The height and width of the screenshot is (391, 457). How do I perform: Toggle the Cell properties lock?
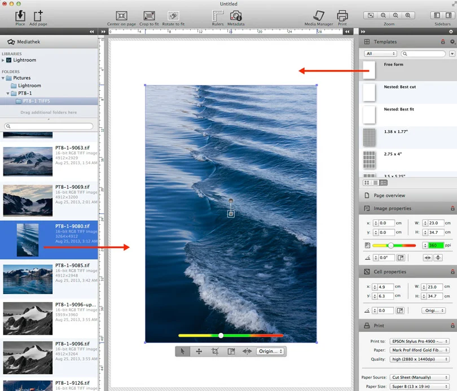click(x=452, y=272)
